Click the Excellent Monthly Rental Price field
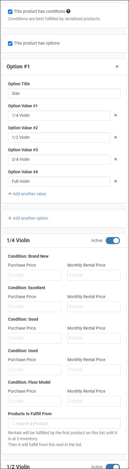The image size is (129, 469). coord(94,307)
